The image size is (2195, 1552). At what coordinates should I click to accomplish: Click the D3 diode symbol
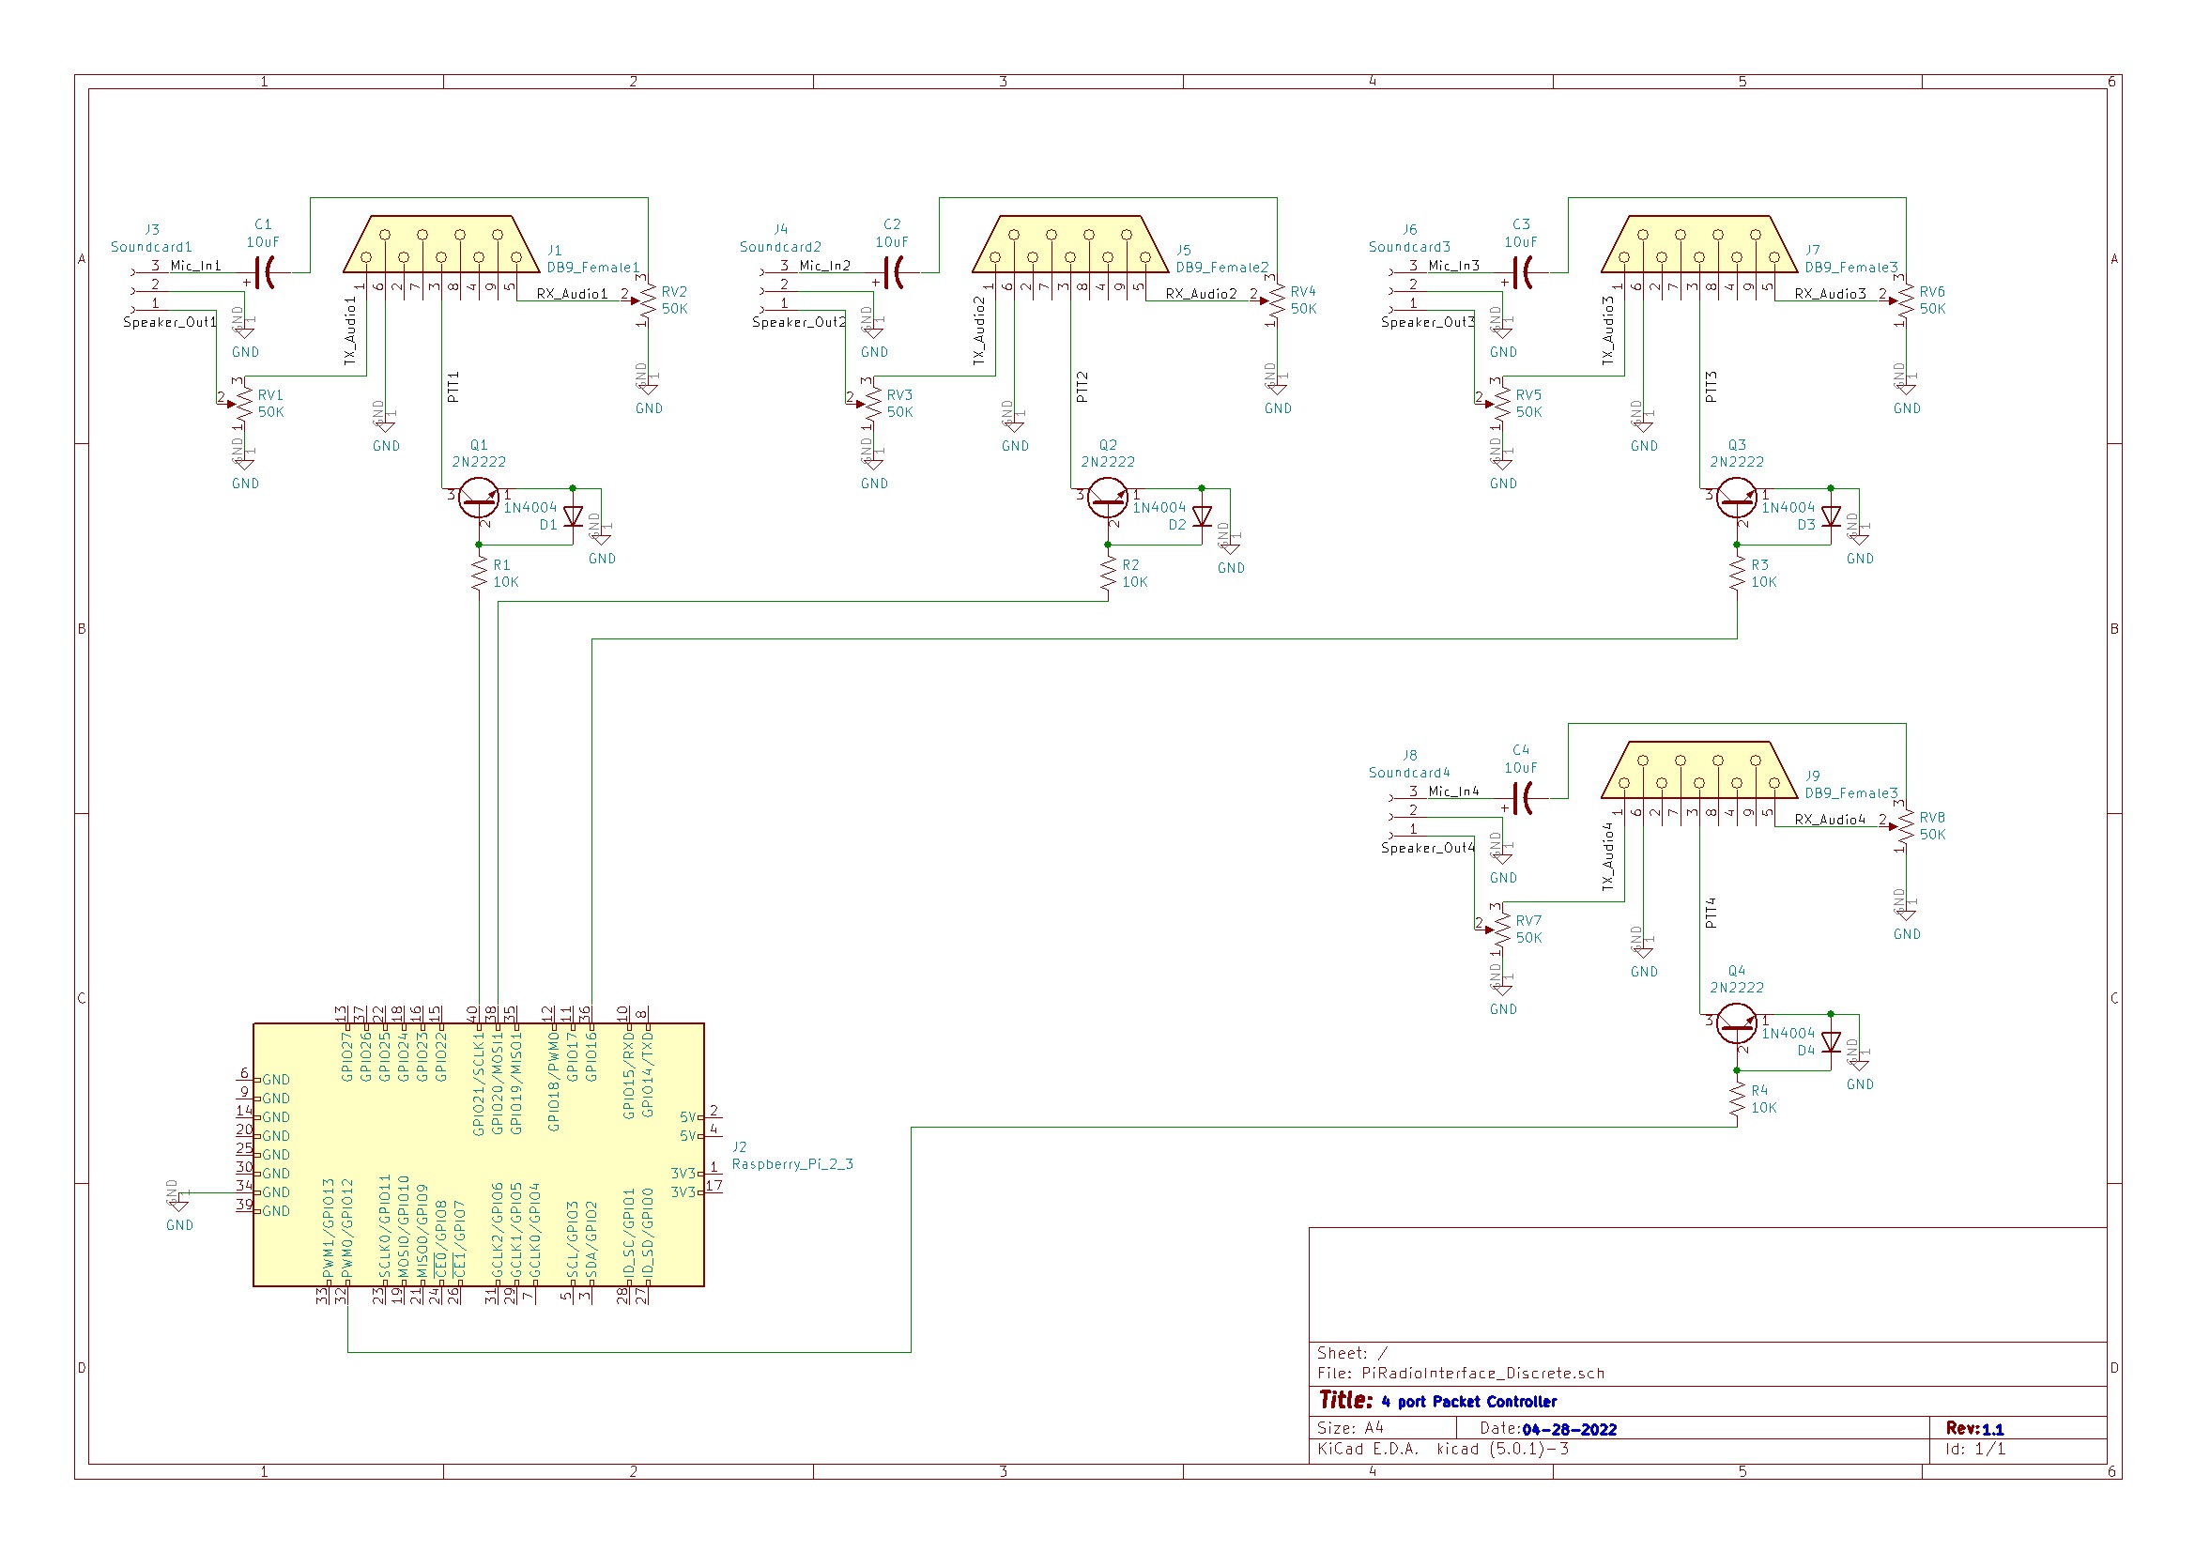pyautogui.click(x=1831, y=516)
